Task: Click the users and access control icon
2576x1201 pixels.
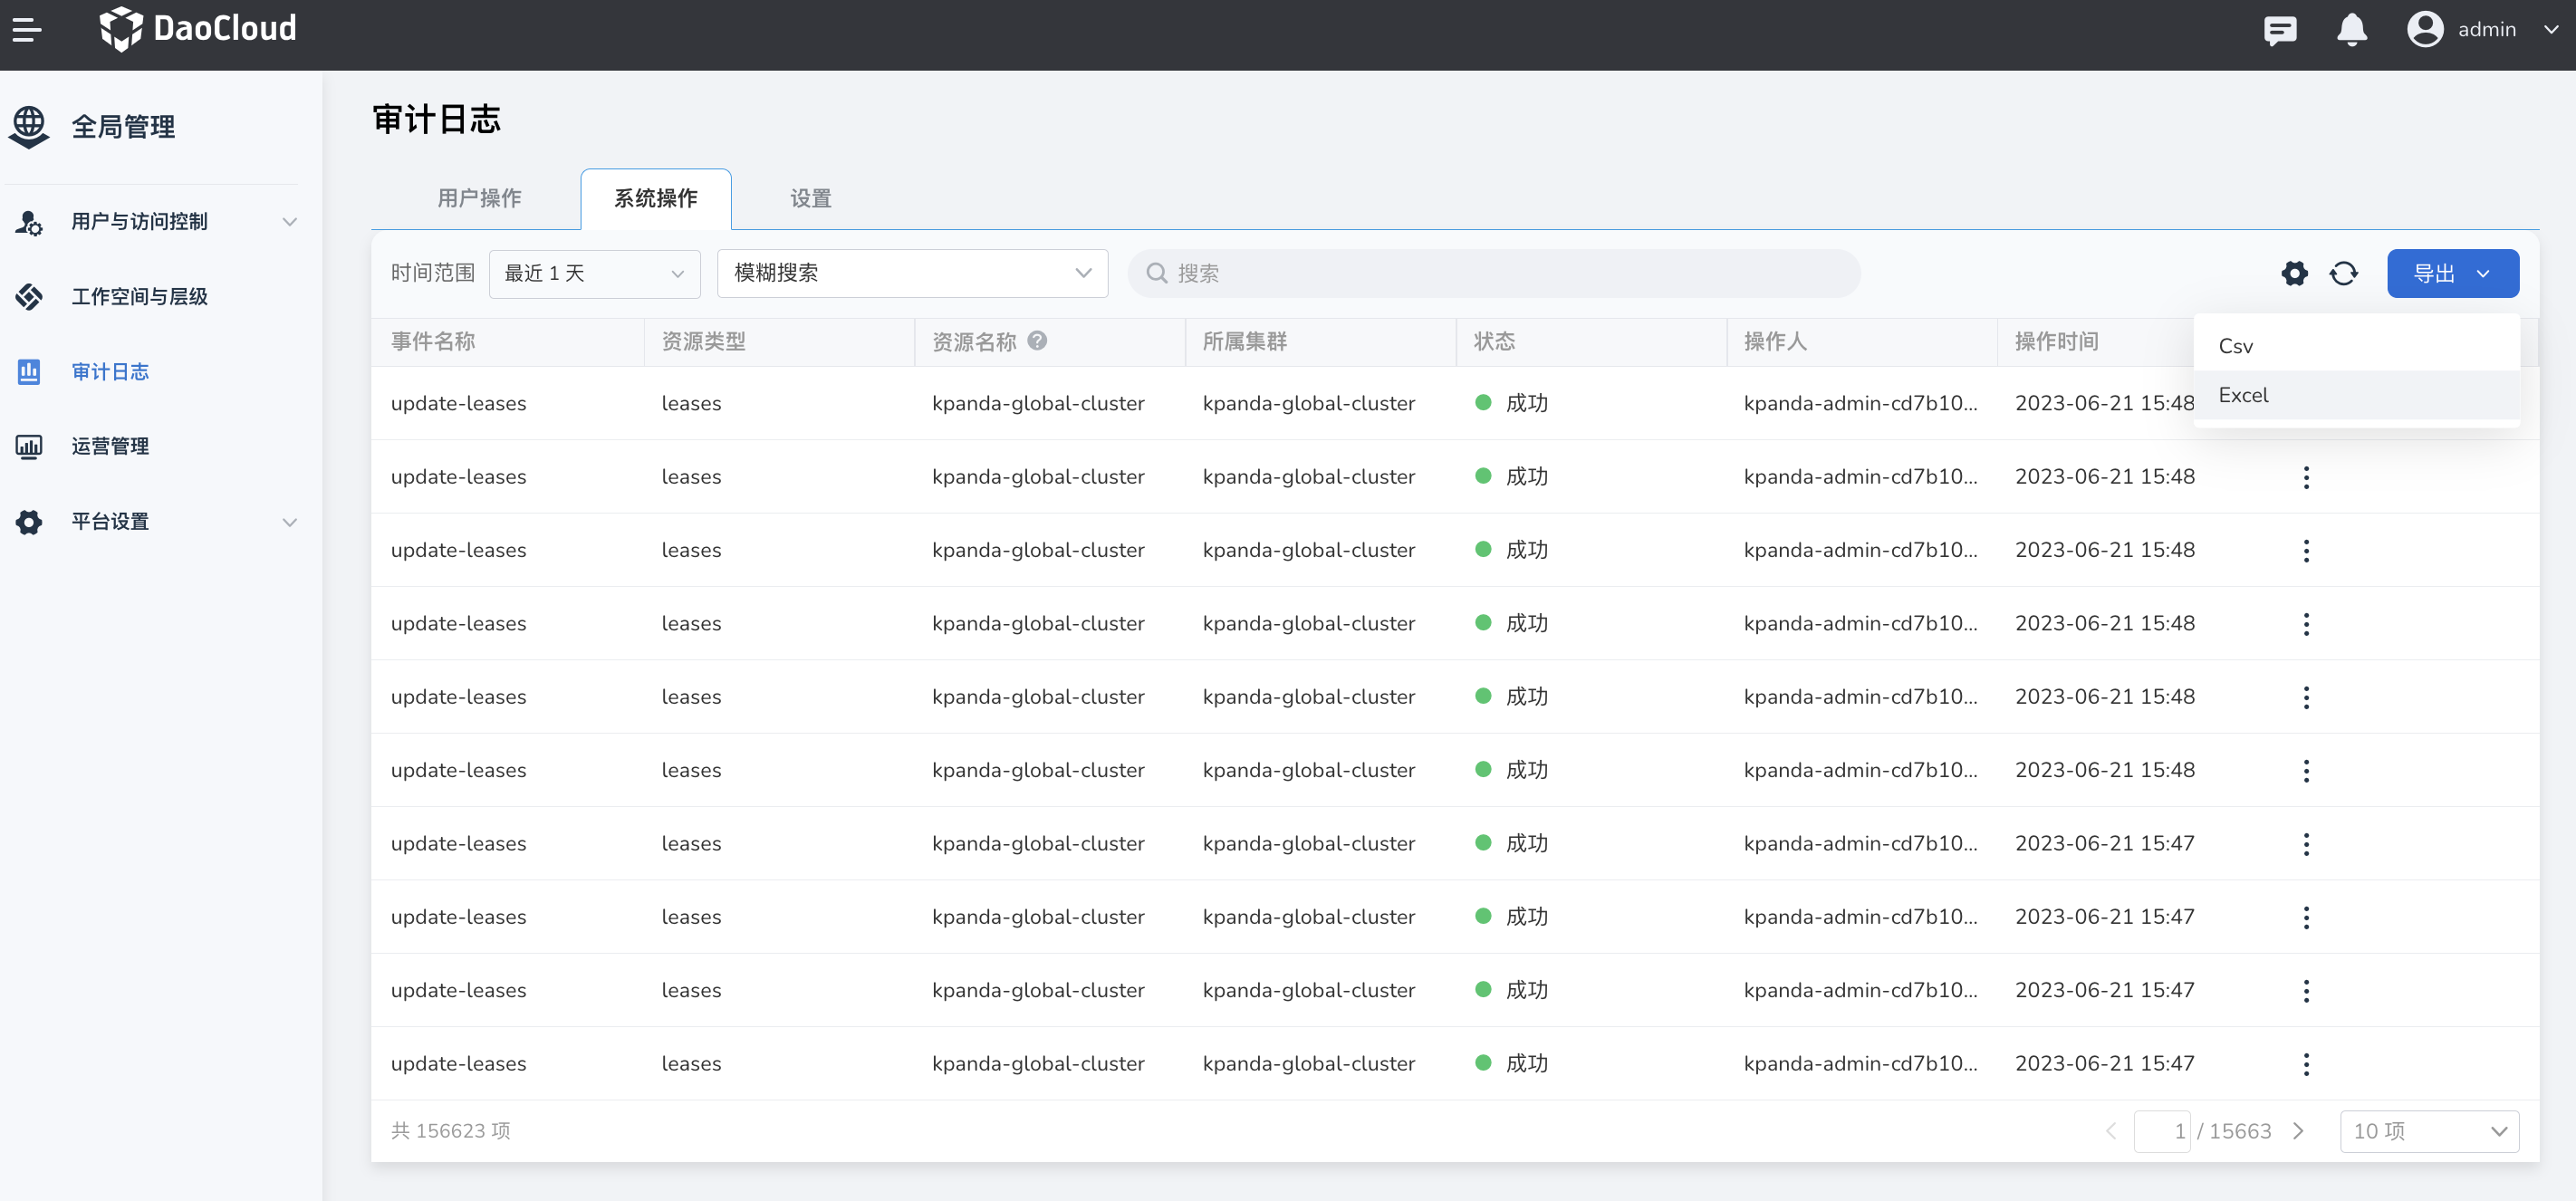Action: [x=29, y=222]
